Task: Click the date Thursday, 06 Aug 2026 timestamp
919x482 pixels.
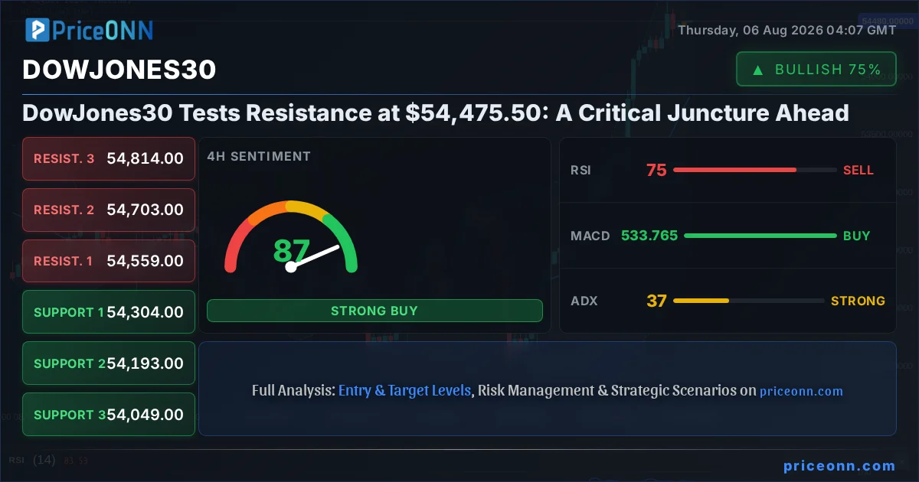Action: pyautogui.click(x=787, y=31)
